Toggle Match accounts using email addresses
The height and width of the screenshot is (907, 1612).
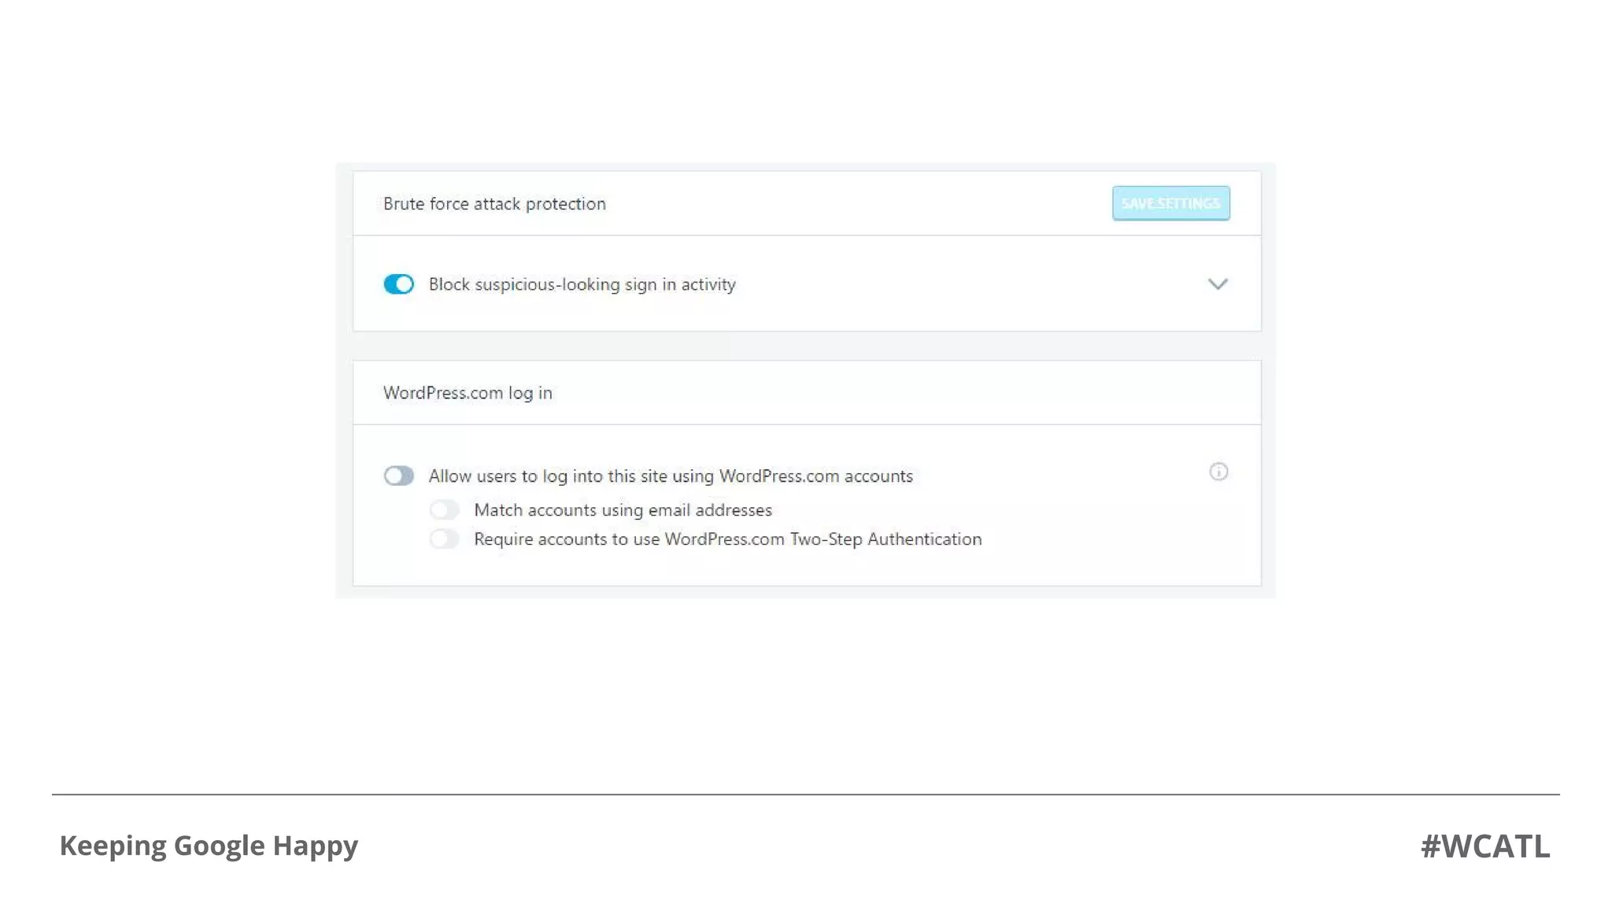click(444, 510)
